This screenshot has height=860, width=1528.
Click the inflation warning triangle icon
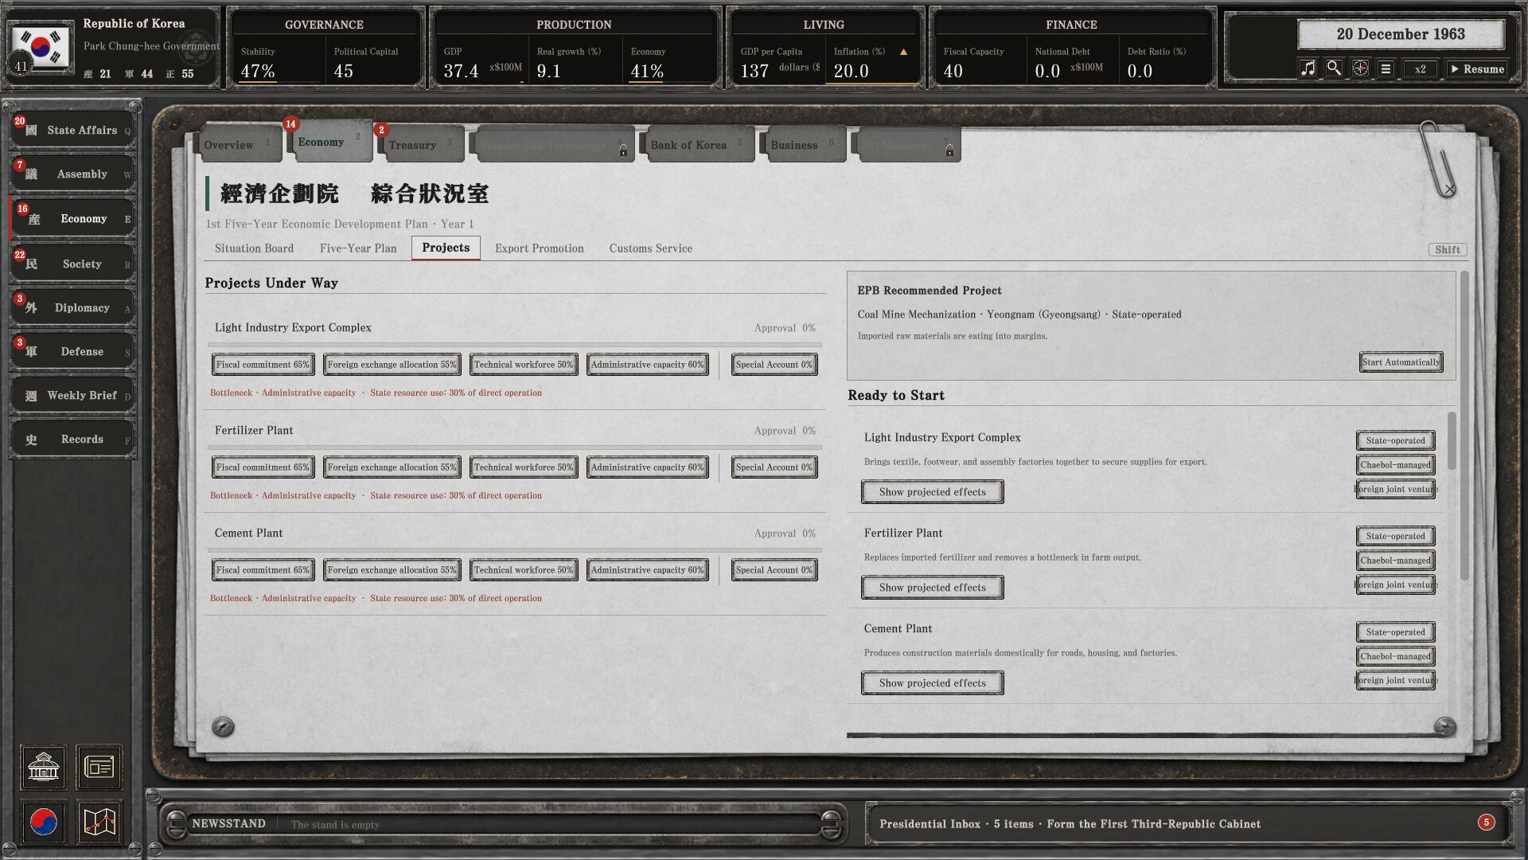pyautogui.click(x=903, y=52)
